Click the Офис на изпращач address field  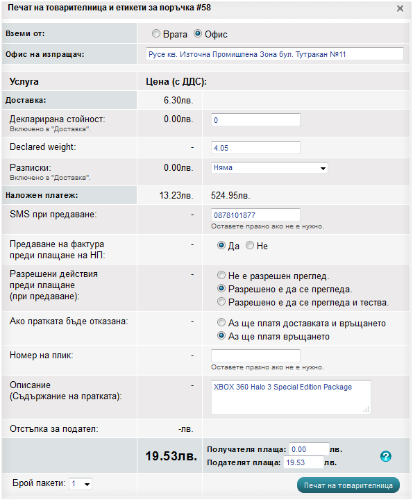(274, 54)
